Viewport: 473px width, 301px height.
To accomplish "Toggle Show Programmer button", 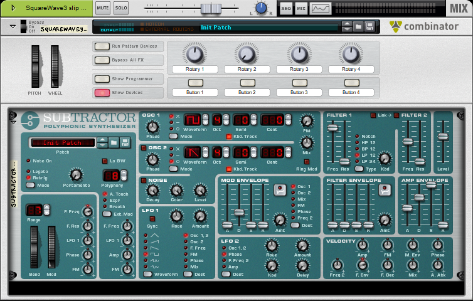I will [102, 79].
